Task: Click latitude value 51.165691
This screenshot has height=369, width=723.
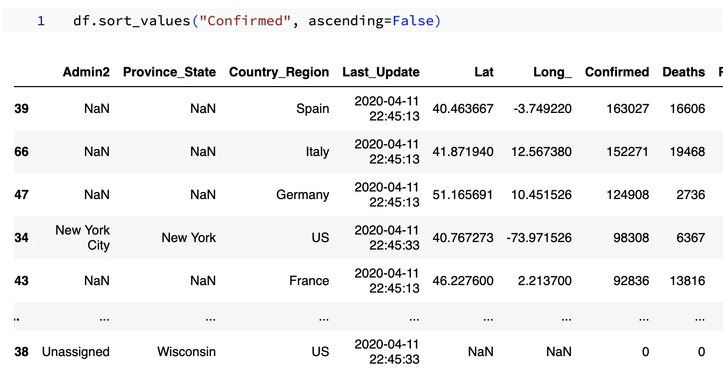Action: coord(463,195)
